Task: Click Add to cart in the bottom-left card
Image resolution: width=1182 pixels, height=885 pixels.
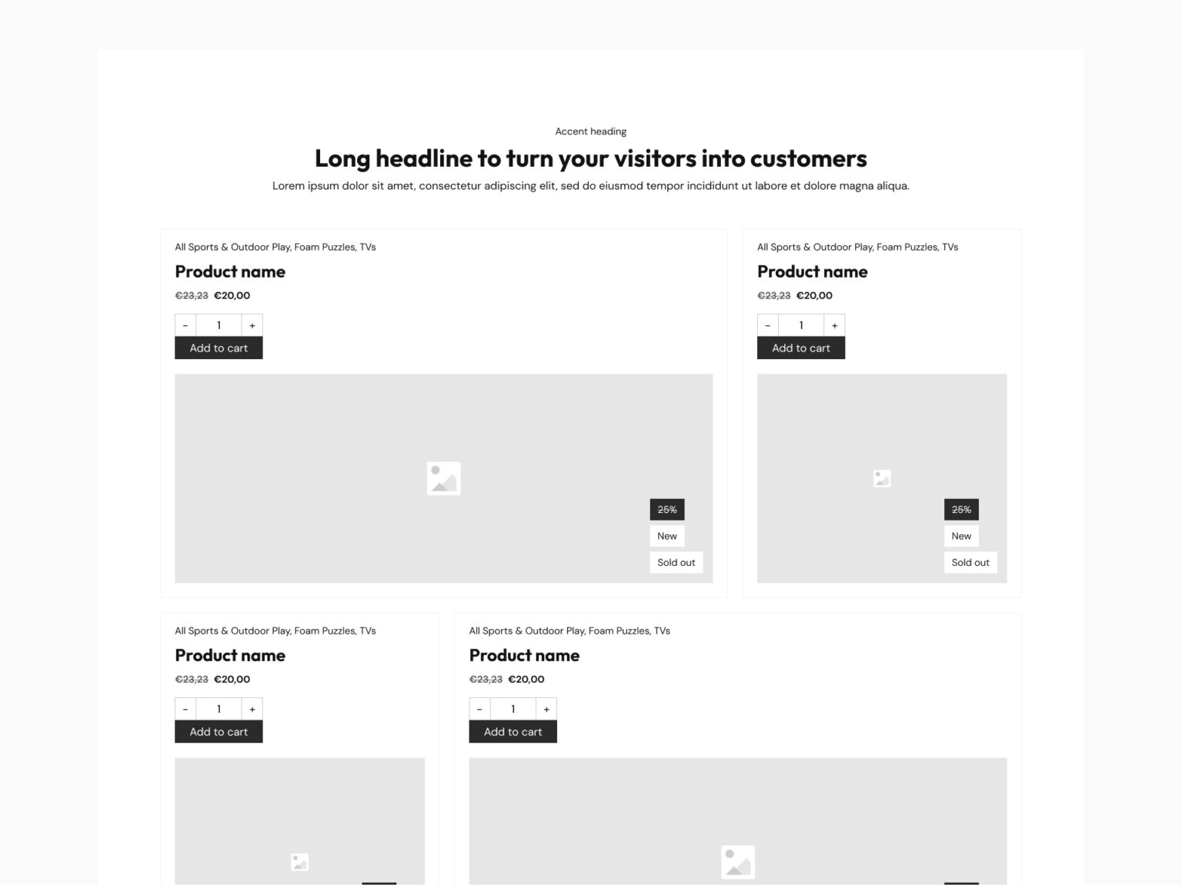Action: (219, 732)
